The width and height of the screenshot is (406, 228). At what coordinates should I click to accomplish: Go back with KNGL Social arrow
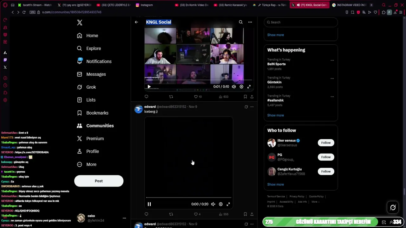point(136,22)
